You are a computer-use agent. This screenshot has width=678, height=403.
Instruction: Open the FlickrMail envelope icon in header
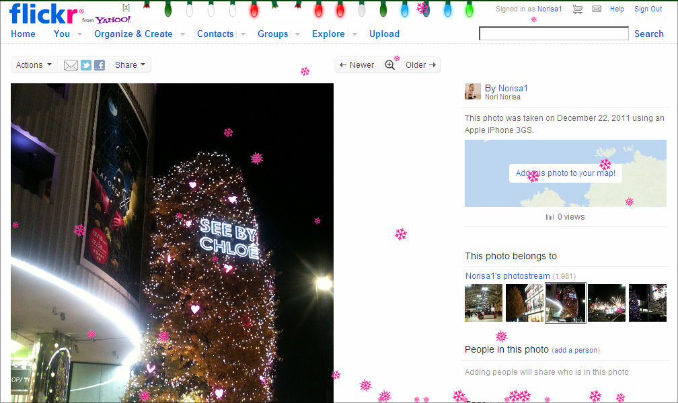pos(596,9)
